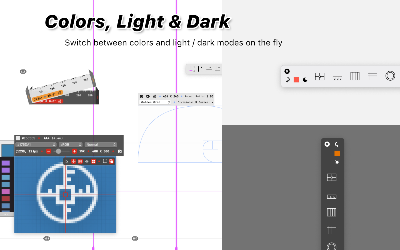Capture the loupe view with camera icon

click(120, 151)
